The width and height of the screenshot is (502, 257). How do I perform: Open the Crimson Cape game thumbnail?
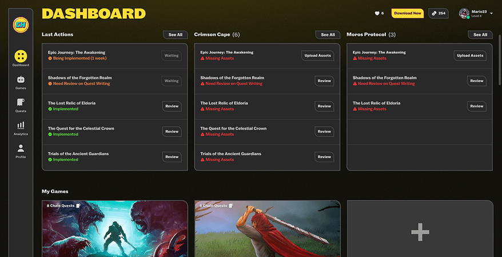pyautogui.click(x=267, y=228)
